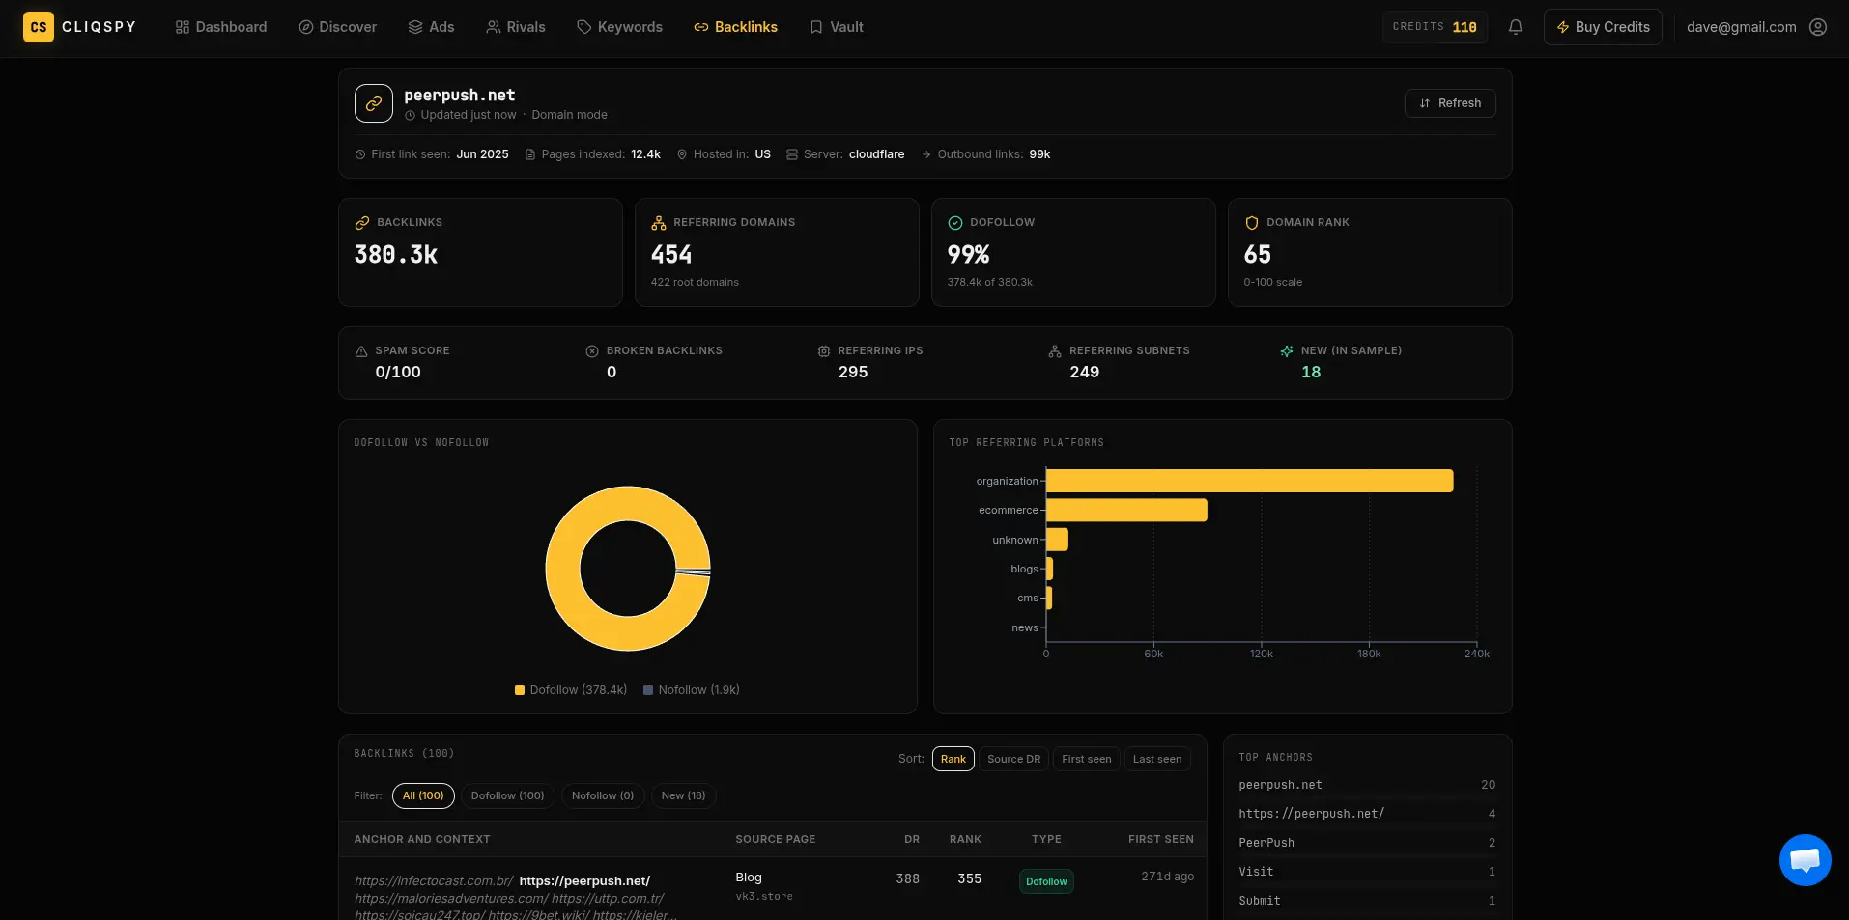
Task: Open the user profile avatar icon
Action: pos(1818,27)
